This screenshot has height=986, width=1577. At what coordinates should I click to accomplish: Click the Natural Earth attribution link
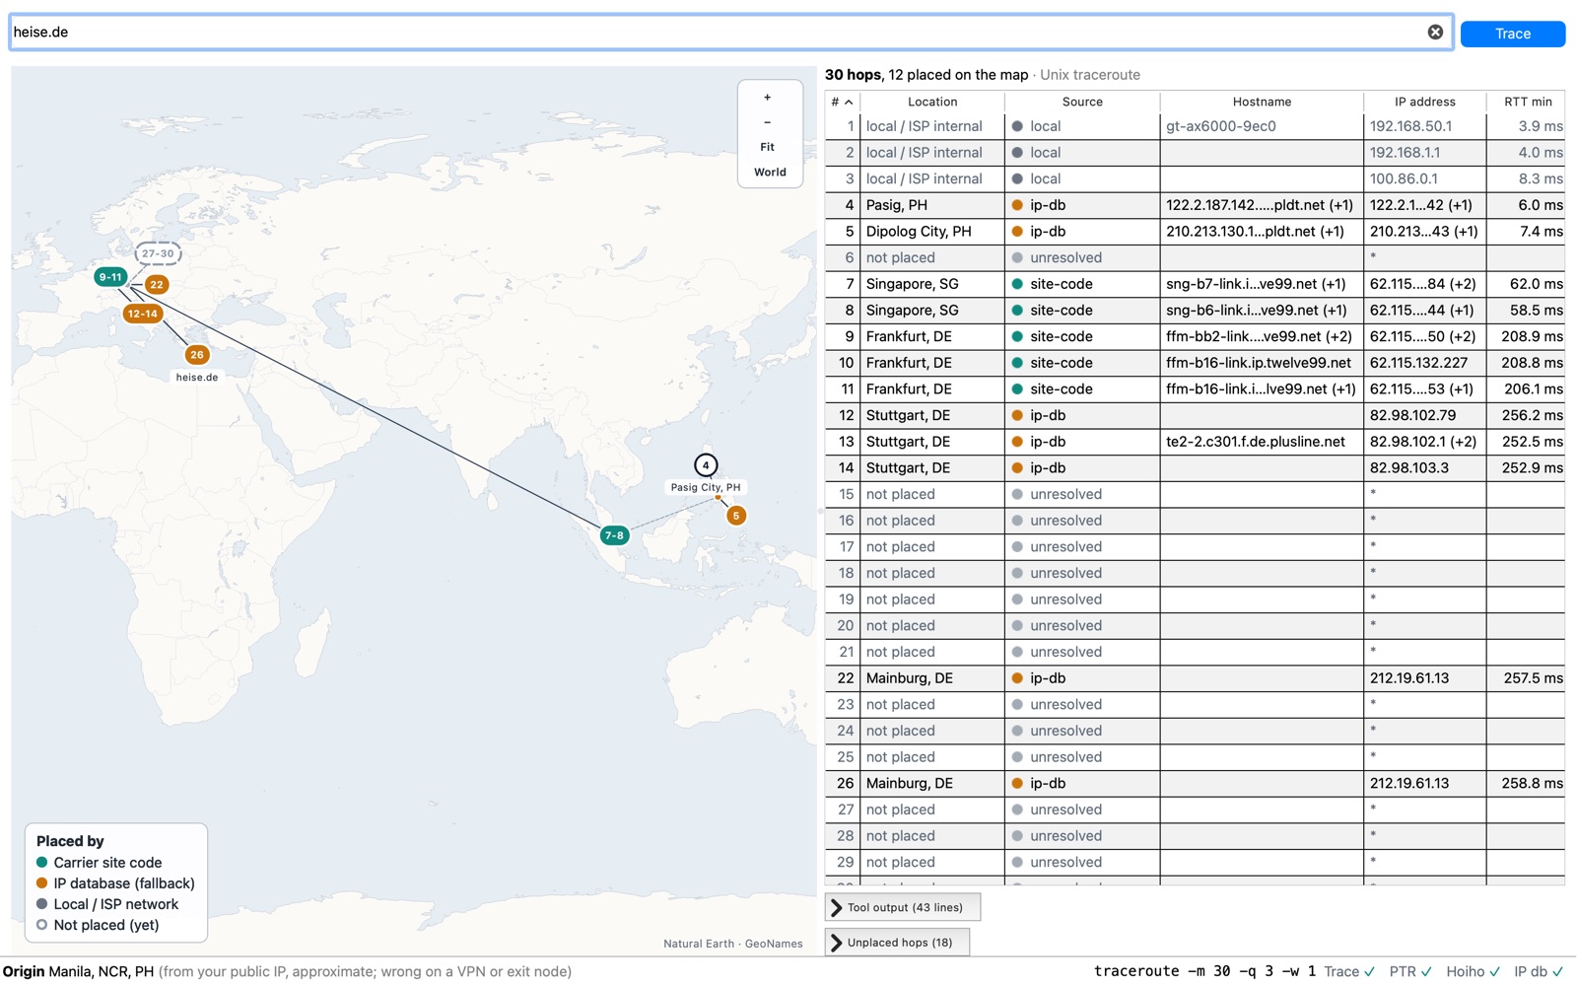click(x=699, y=944)
